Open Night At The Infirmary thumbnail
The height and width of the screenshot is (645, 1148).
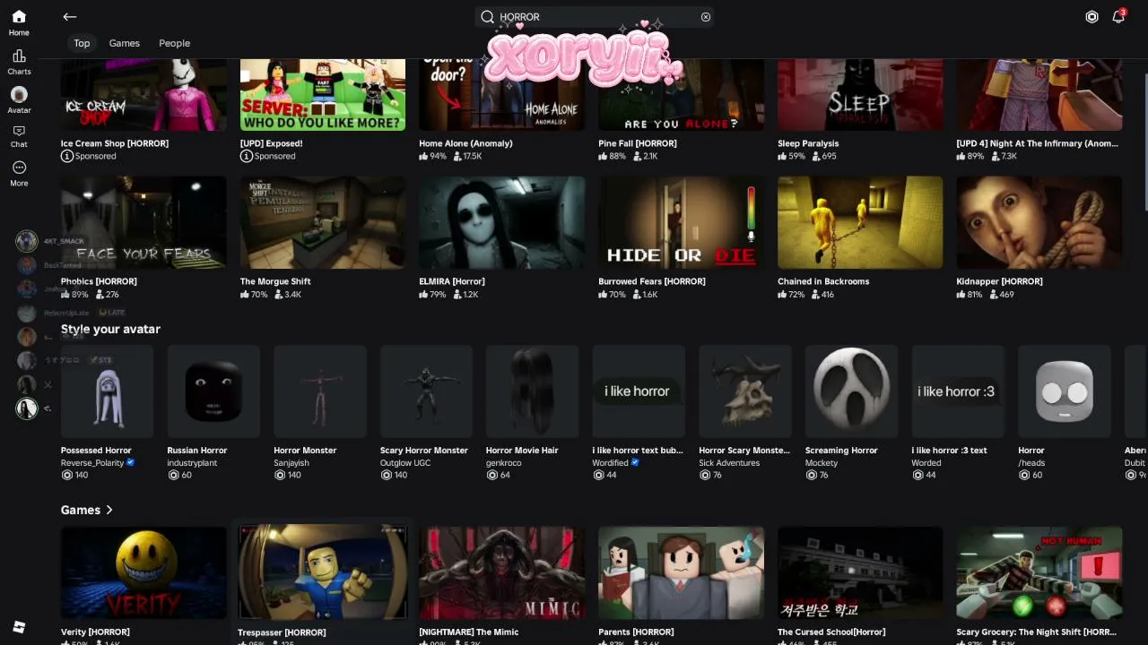(1039, 95)
